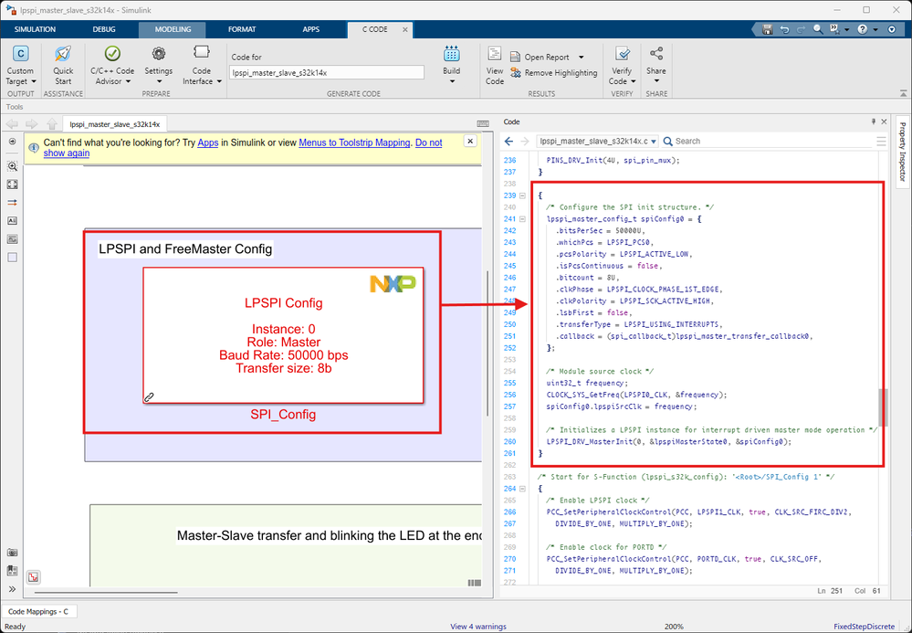Click Open Report button

[x=541, y=57]
